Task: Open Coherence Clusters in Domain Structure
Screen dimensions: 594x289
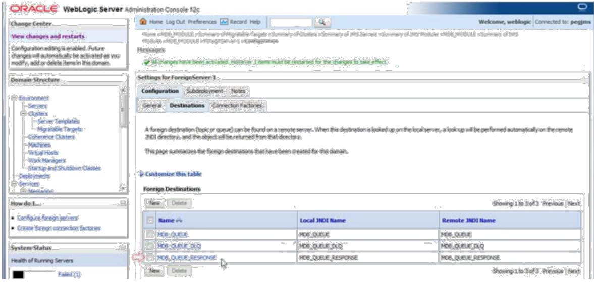Action: (51, 137)
